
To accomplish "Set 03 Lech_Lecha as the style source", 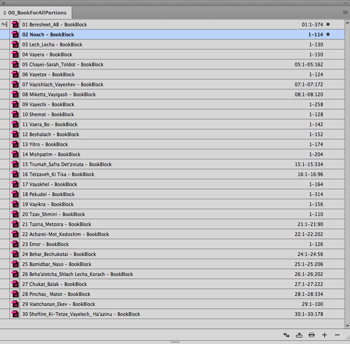I will pyautogui.click(x=5, y=44).
